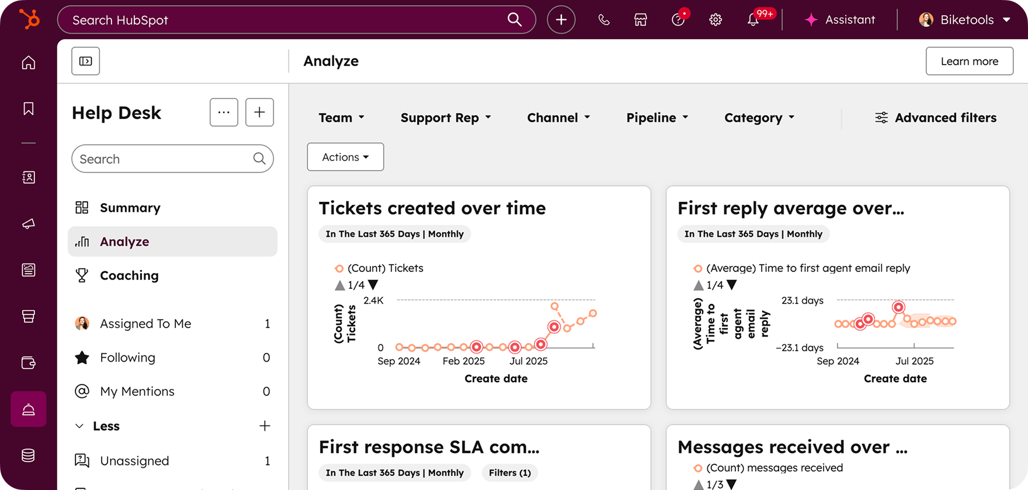Open the Content document icon in left rail
1028x490 pixels.
[29, 269]
